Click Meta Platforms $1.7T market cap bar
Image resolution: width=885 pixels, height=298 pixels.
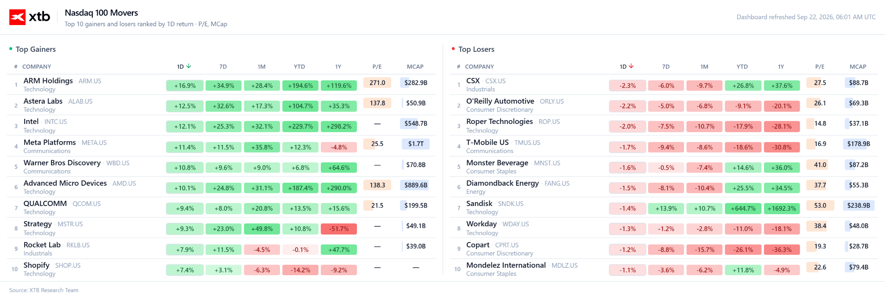point(415,144)
